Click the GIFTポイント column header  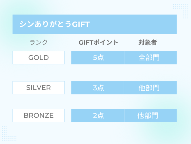click(98, 42)
